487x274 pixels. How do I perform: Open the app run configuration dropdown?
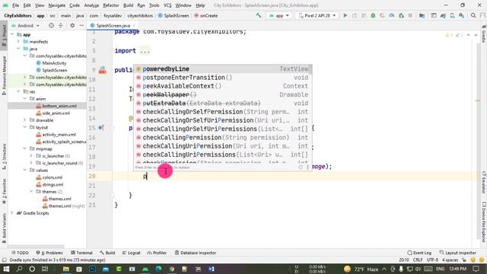pyautogui.click(x=279, y=15)
